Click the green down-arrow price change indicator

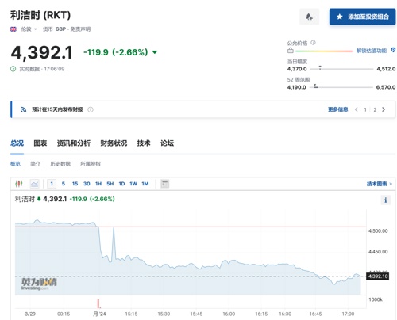[155, 52]
